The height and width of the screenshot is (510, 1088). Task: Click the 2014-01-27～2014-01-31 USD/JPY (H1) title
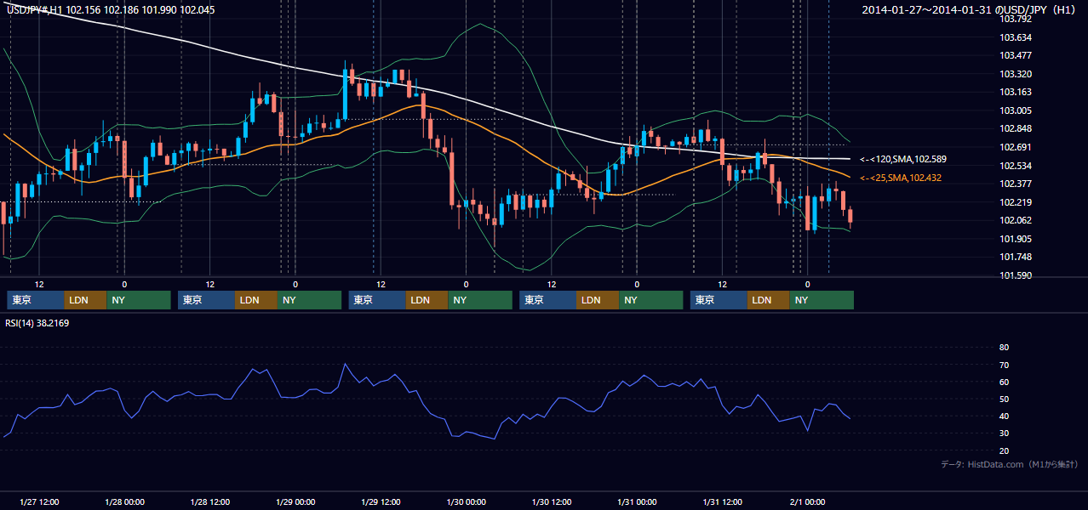[969, 10]
